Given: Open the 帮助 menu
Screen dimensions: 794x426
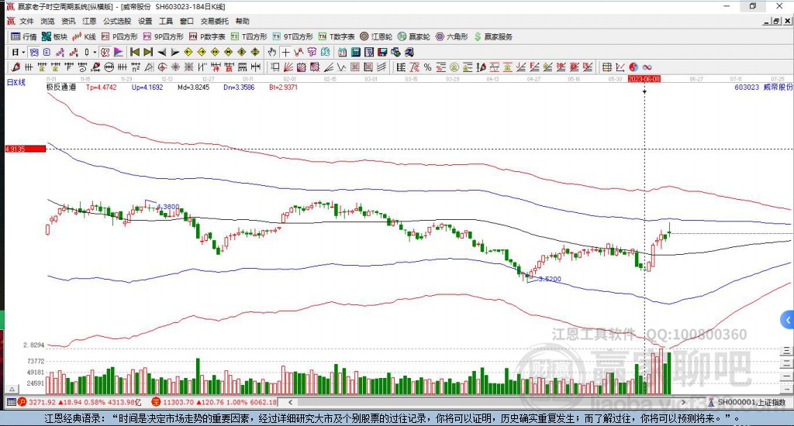Looking at the screenshot, I should point(243,21).
